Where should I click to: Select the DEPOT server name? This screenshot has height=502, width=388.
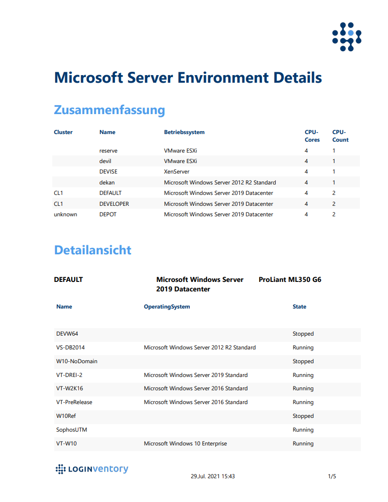108,214
